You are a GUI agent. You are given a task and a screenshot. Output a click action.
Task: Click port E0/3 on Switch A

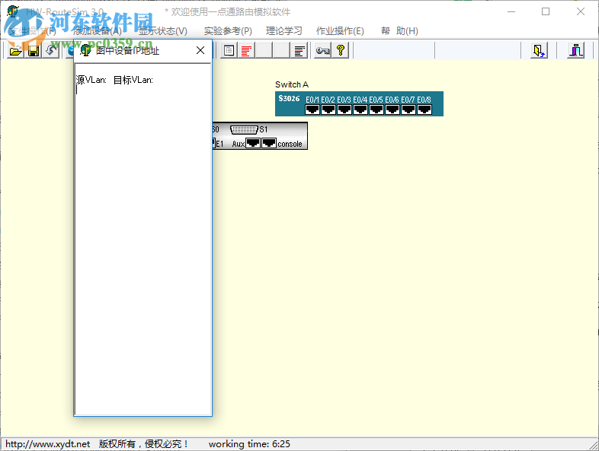click(344, 110)
